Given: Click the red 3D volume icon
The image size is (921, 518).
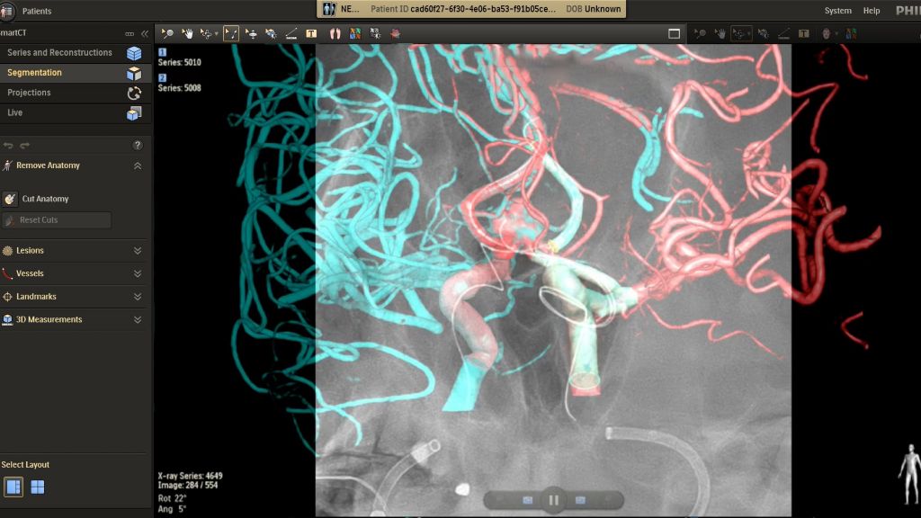Looking at the screenshot, I should click(x=396, y=33).
